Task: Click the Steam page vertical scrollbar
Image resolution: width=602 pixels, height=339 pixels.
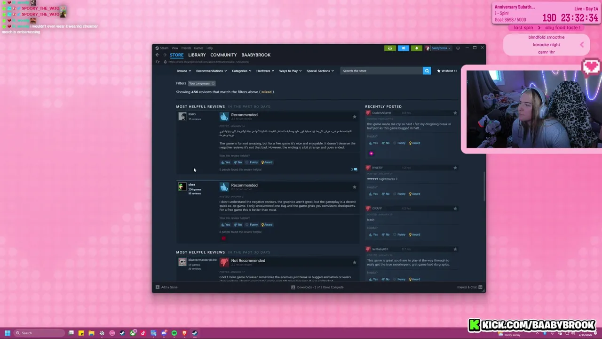Action: click(484, 187)
